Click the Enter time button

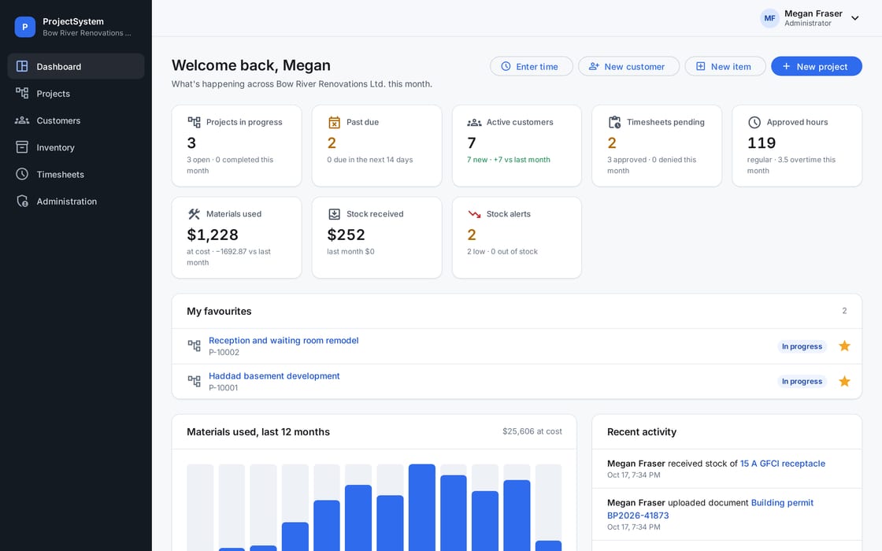tap(531, 66)
